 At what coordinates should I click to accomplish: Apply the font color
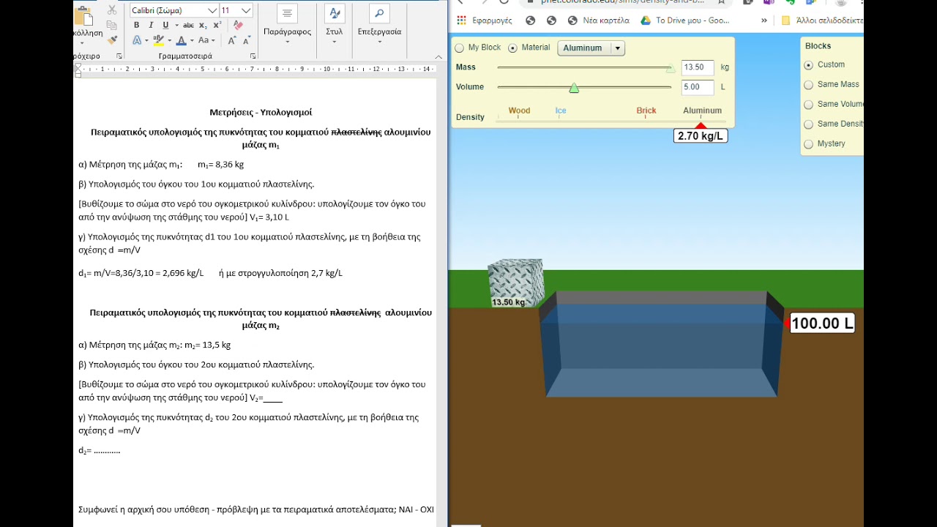pos(181,41)
